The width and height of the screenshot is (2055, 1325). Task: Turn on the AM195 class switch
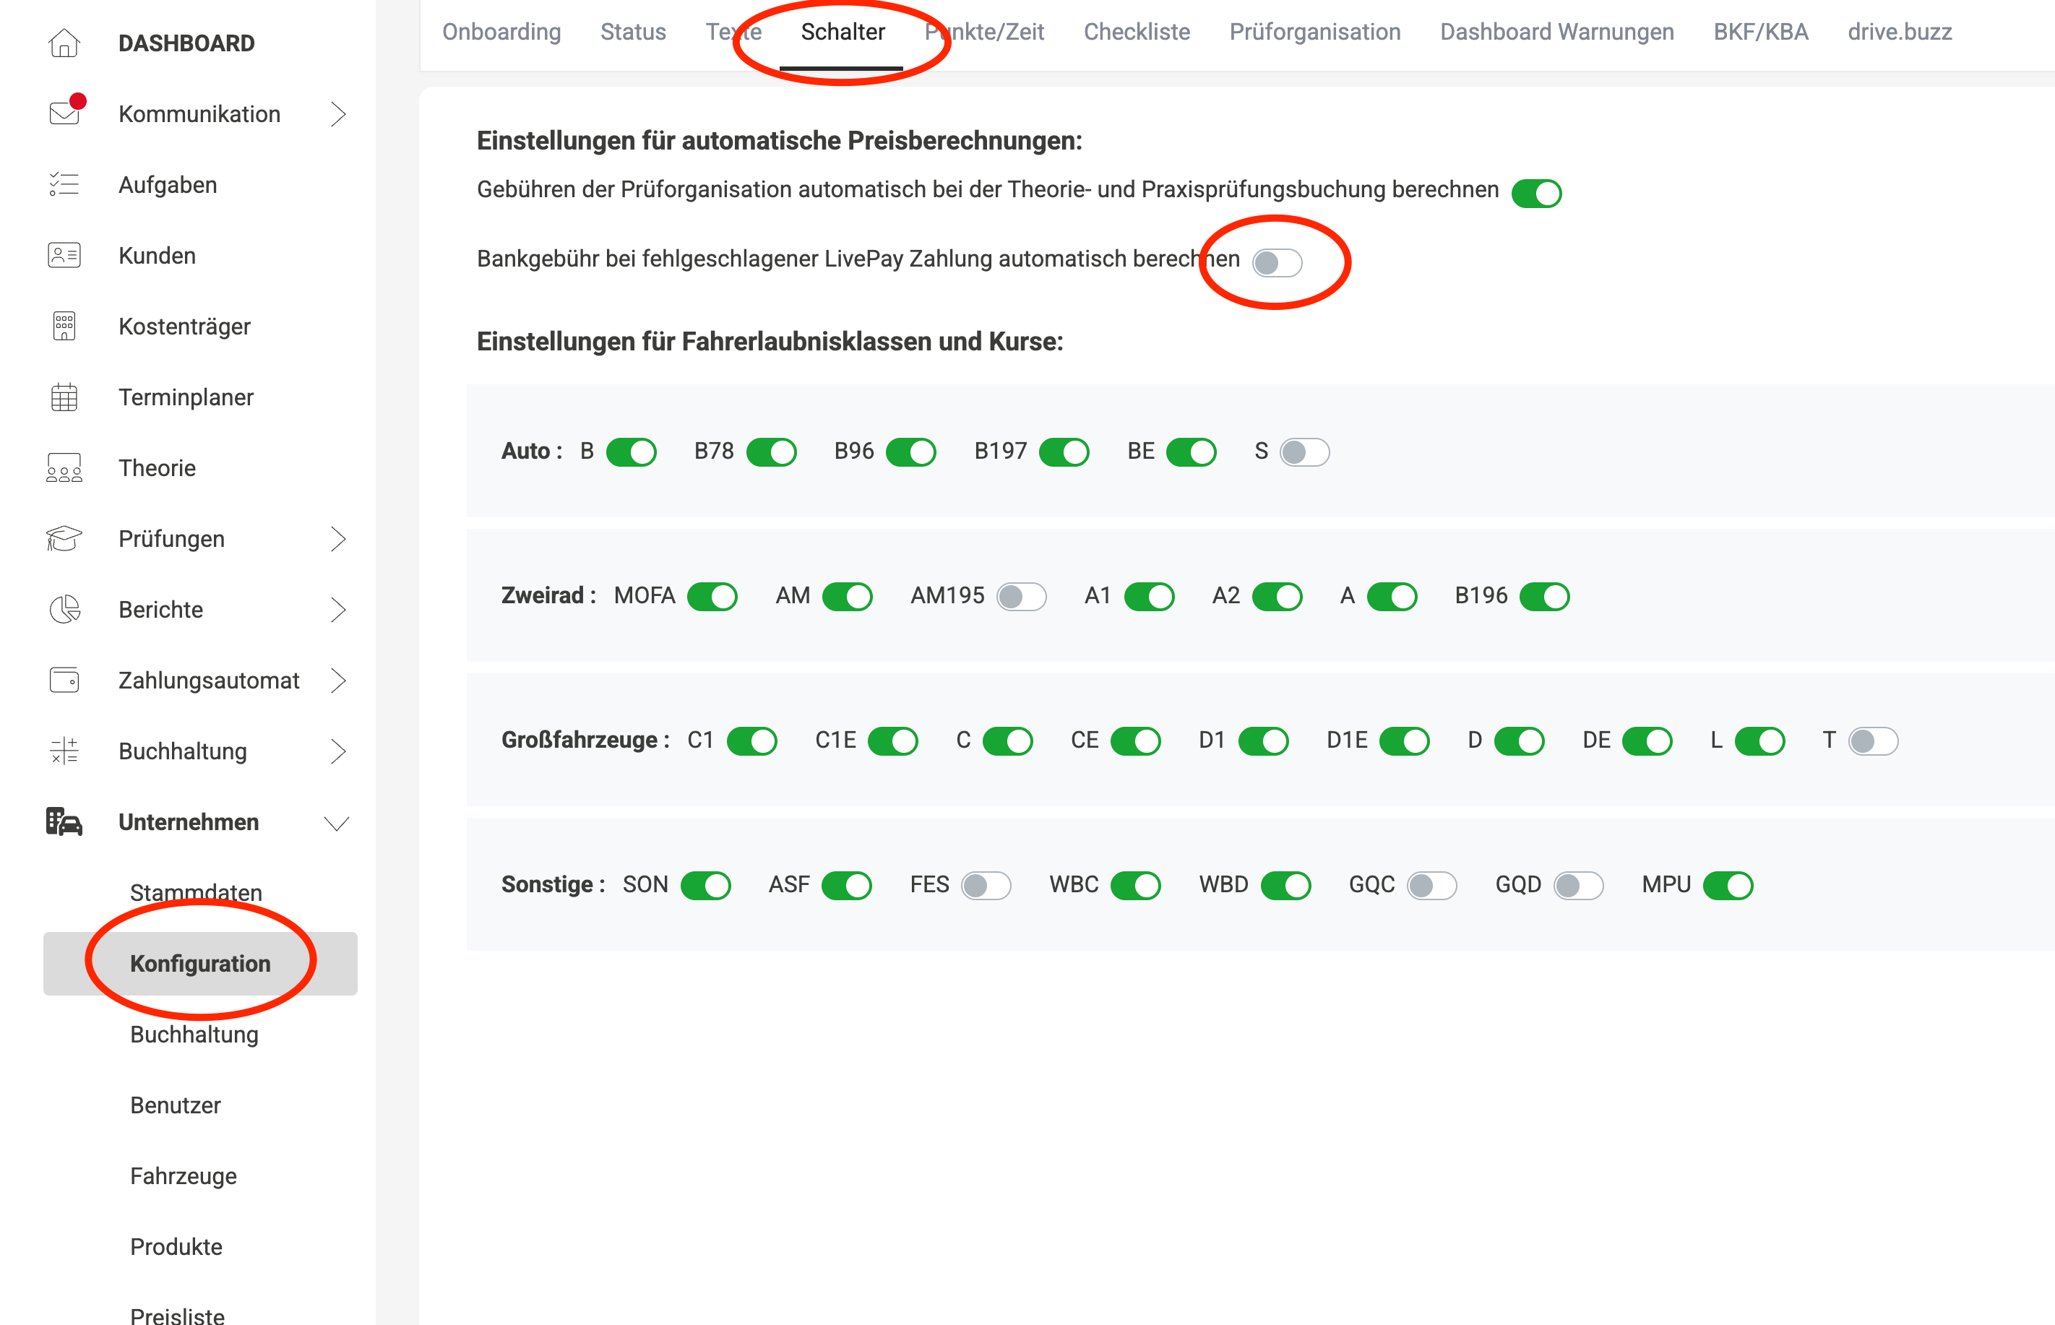(1020, 595)
